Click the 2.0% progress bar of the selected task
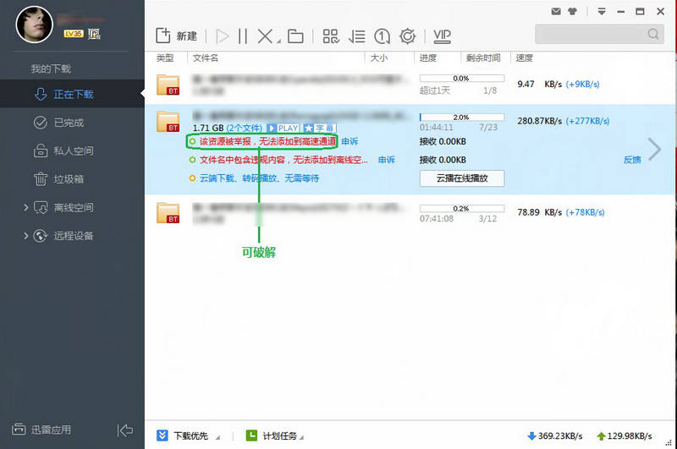This screenshot has height=449, width=677. coord(461,117)
